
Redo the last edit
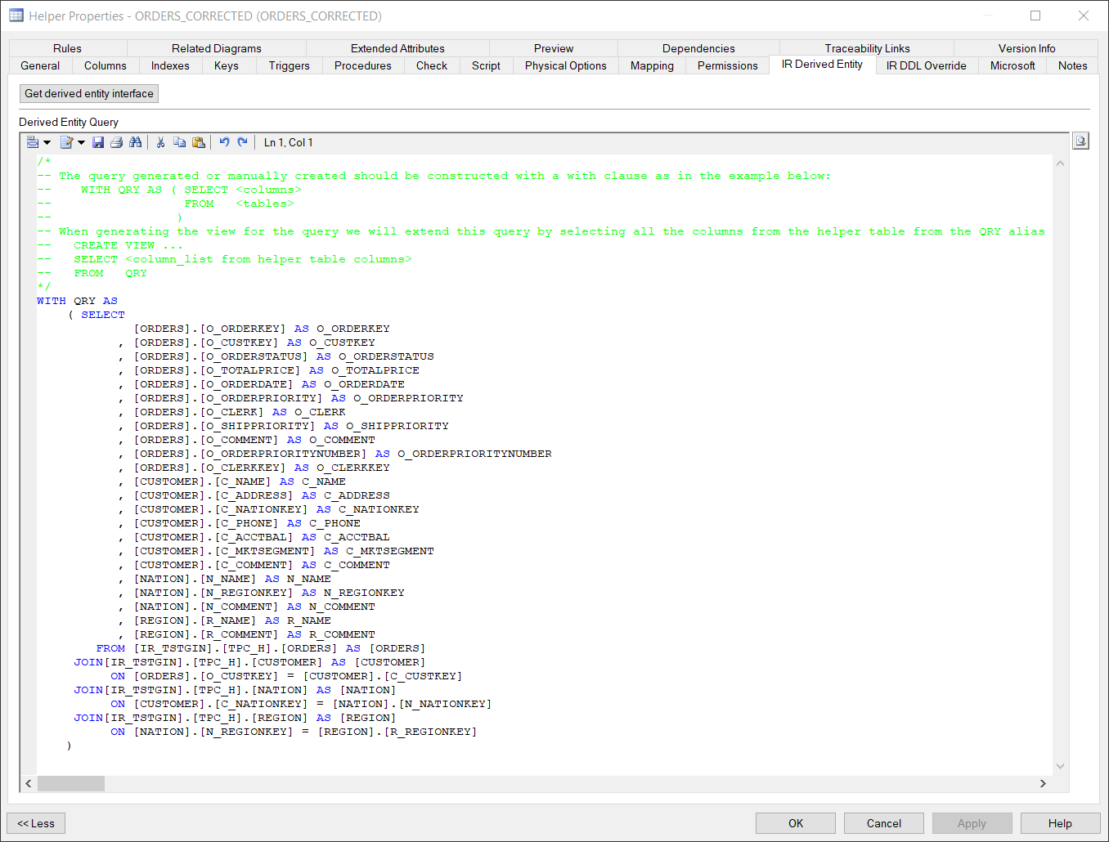tap(242, 142)
